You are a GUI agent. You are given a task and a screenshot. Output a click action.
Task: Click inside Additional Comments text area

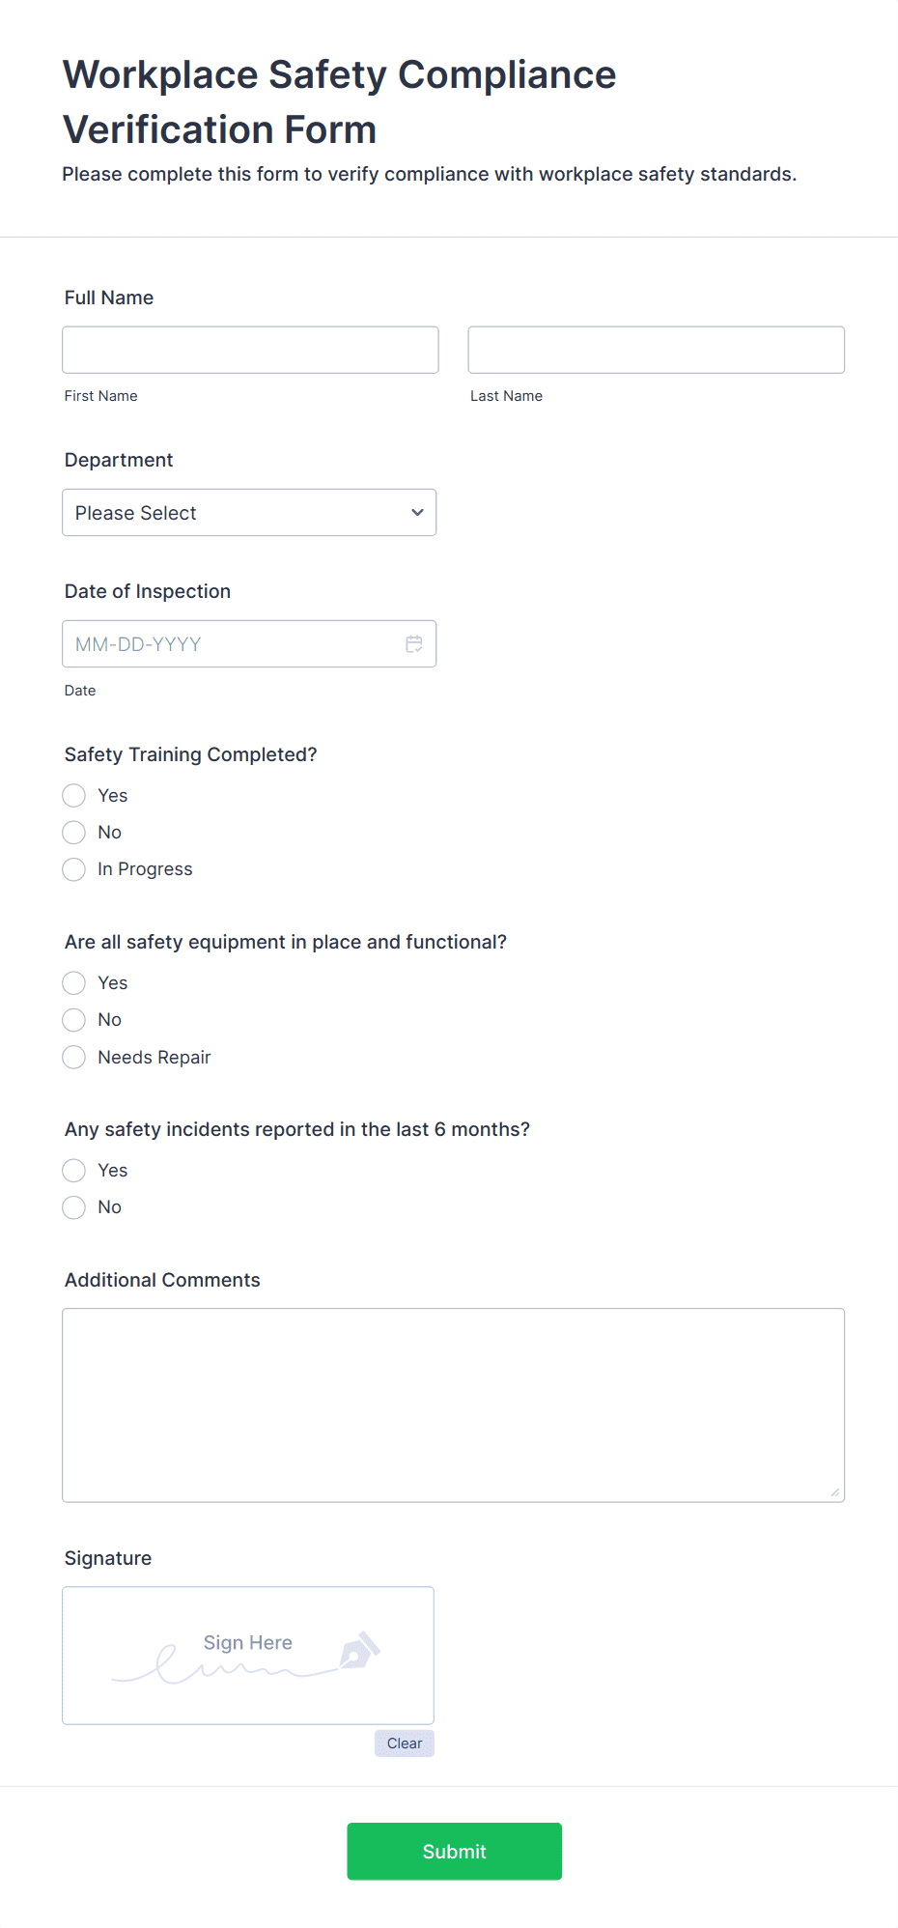[x=453, y=1404]
